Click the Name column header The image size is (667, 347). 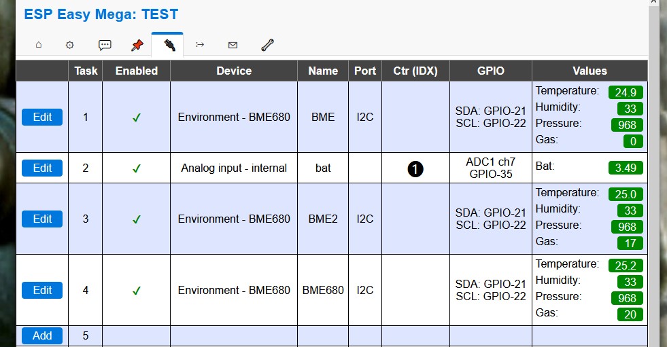pyautogui.click(x=323, y=71)
